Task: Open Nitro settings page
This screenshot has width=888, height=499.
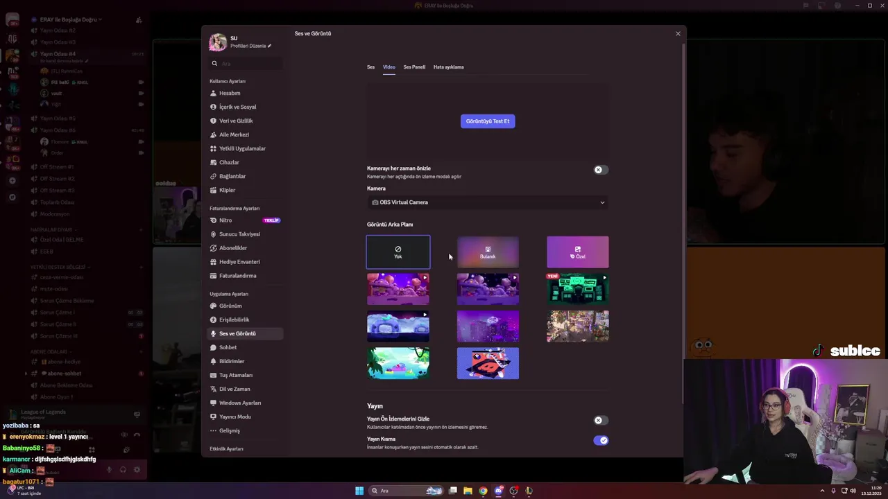Action: pyautogui.click(x=245, y=220)
